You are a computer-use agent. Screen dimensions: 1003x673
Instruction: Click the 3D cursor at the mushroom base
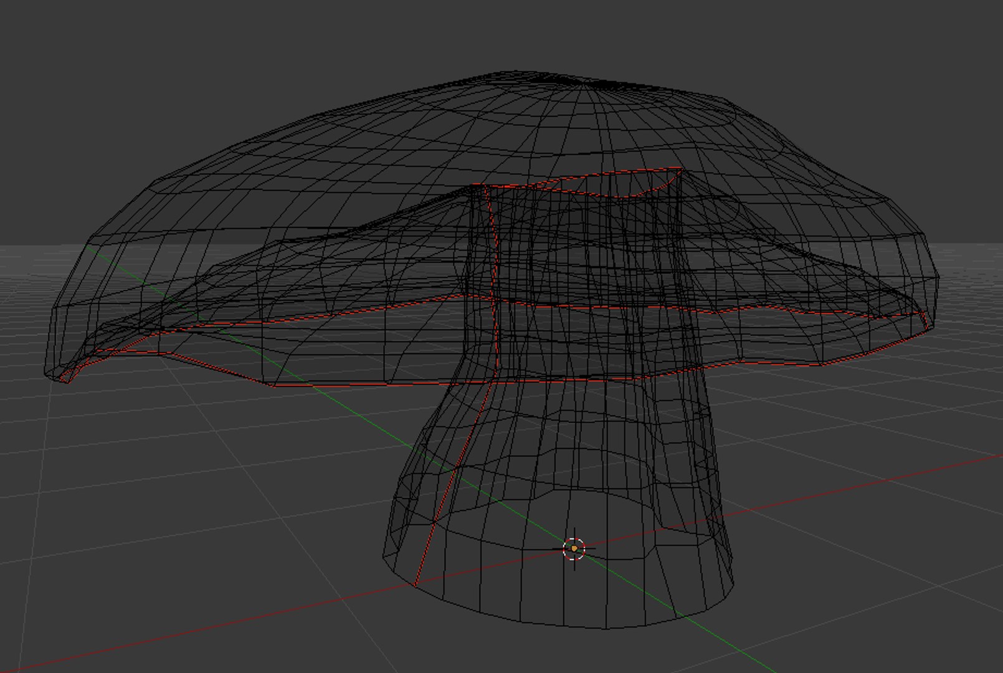pos(574,549)
